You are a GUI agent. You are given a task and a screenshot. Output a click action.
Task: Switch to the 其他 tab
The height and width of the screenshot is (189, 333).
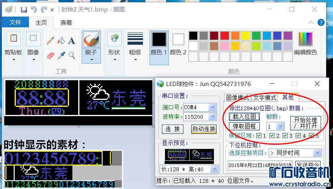(x=288, y=97)
